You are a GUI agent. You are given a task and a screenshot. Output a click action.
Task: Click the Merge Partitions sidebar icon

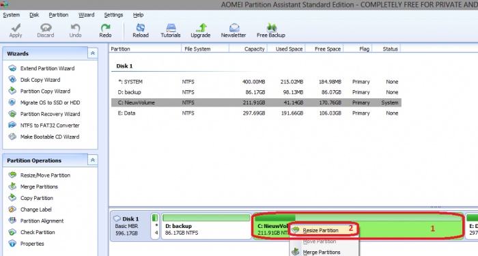point(12,186)
